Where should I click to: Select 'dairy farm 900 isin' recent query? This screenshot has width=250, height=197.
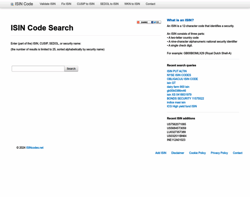pyautogui.click(x=178, y=87)
